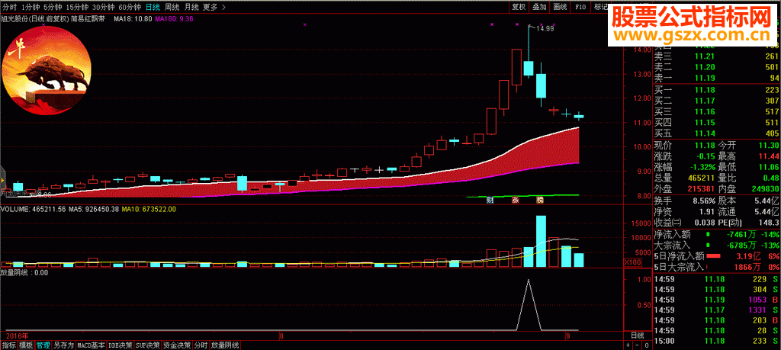
Task: Click the tallest cyan volume bar
Action: 541,242
